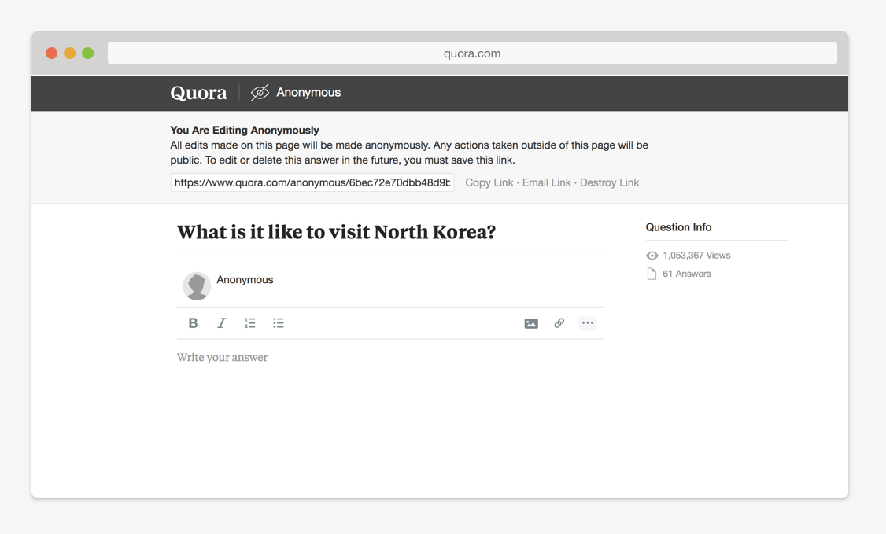
Task: Select the anonymous edit link URL field
Action: (312, 182)
